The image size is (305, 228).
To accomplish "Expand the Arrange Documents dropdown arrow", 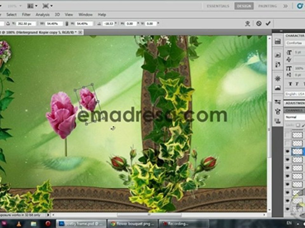I will pos(36,6).
